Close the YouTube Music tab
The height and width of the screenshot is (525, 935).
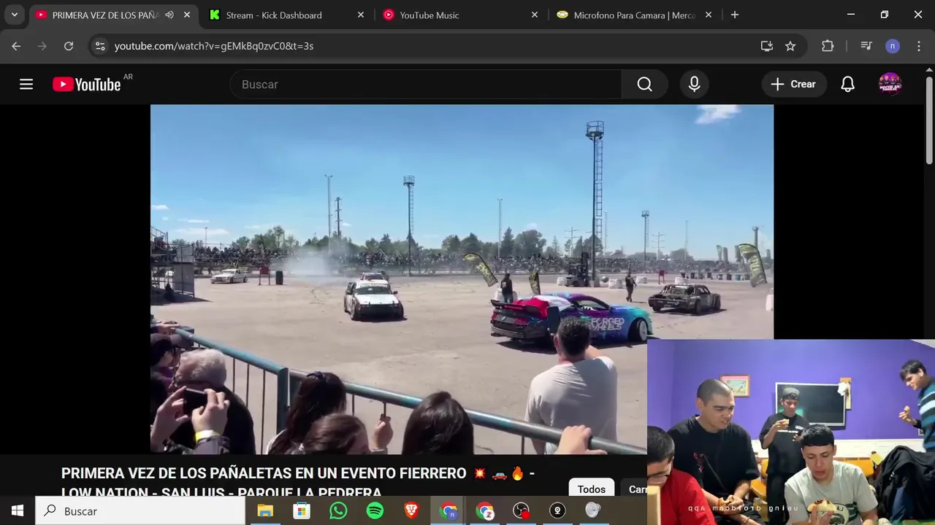[x=534, y=15]
